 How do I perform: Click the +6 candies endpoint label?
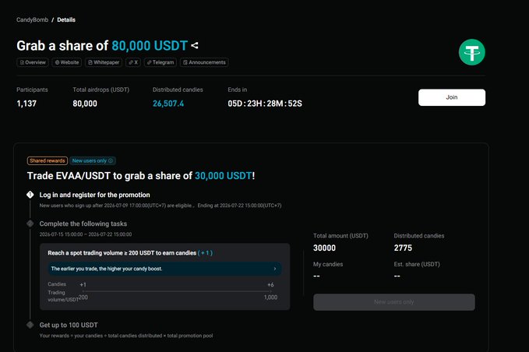270,285
